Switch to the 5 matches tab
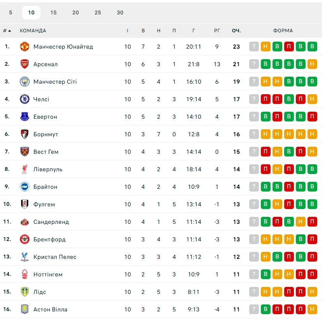Image resolution: width=325 pixels, height=320 pixels. (10, 12)
